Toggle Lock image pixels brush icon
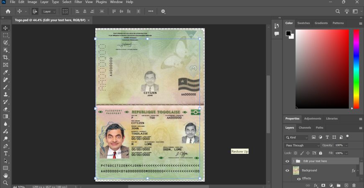Viewport: 364px width, 188px height. (302, 153)
